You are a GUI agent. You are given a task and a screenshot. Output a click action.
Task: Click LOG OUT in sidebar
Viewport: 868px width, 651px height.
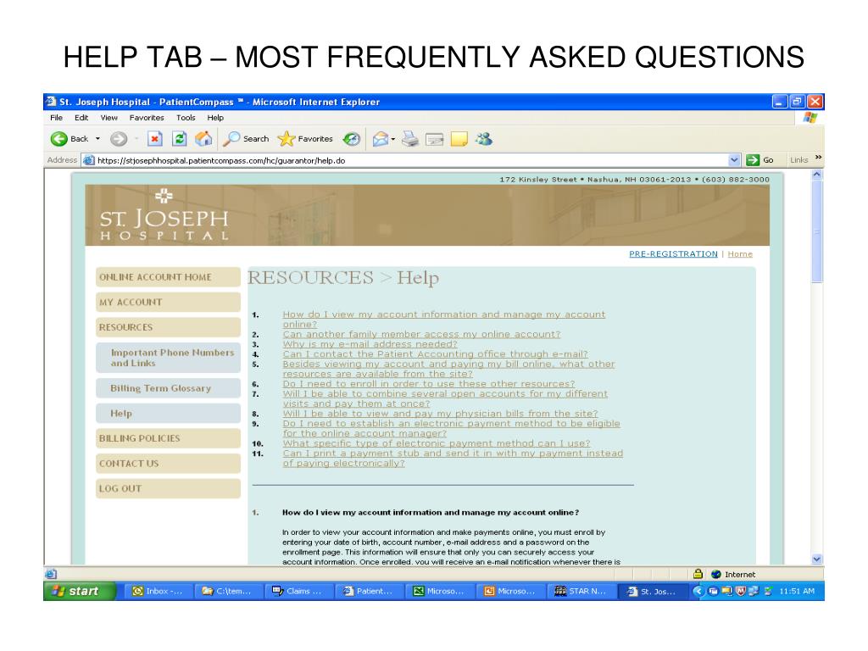pyautogui.click(x=169, y=488)
